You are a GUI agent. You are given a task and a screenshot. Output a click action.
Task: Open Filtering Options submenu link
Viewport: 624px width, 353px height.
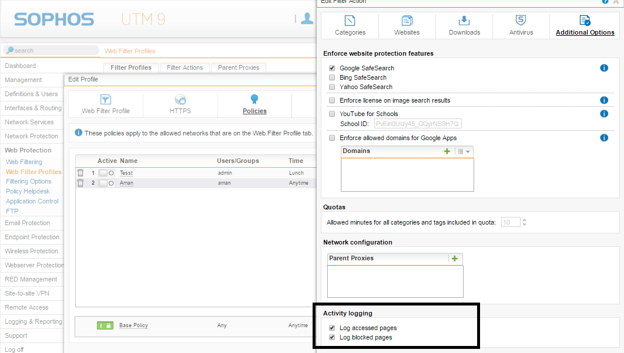pos(29,181)
